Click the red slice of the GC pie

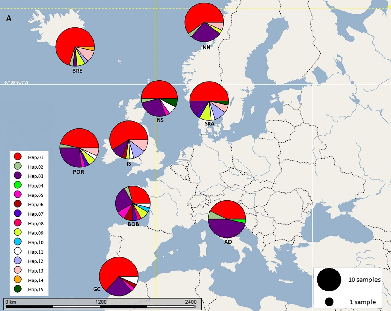click(115, 270)
